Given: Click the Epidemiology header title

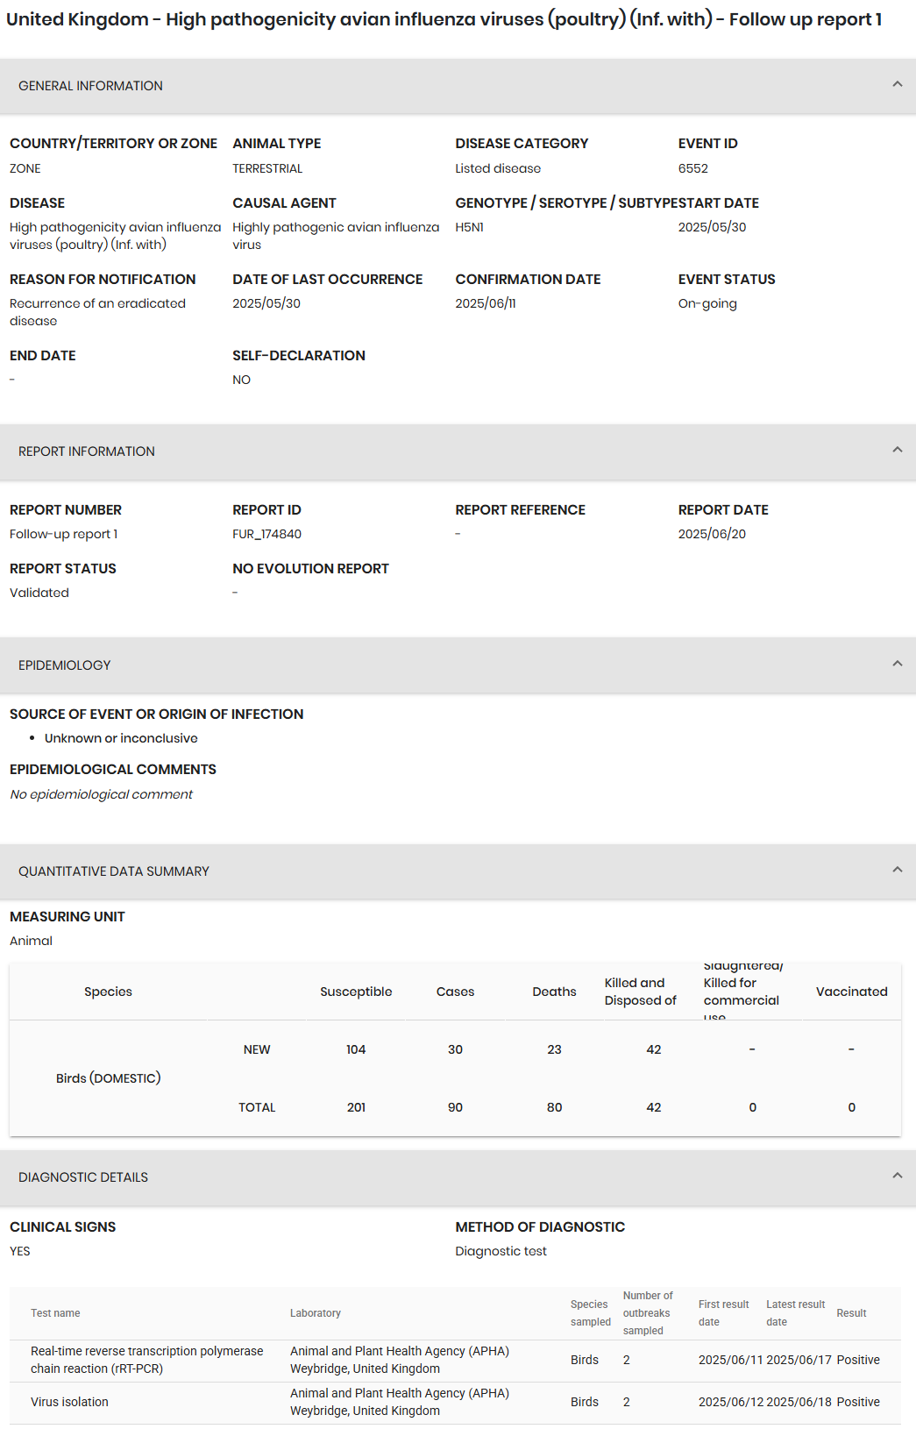Looking at the screenshot, I should click(65, 665).
